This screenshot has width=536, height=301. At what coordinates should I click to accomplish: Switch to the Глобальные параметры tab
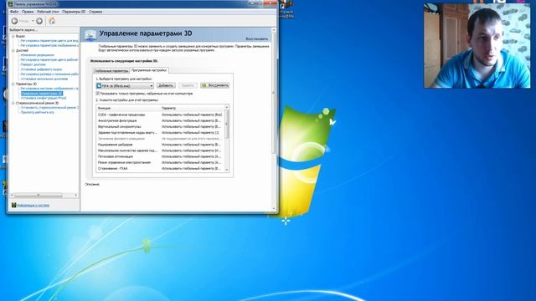pyautogui.click(x=111, y=70)
